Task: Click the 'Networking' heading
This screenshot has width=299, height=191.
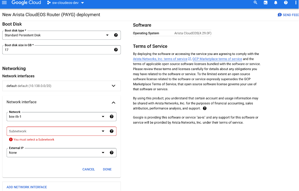Action: 14,68
